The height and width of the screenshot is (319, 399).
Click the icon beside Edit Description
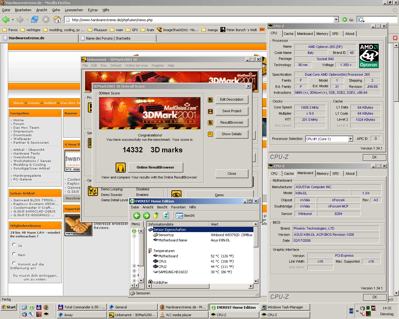[x=210, y=100]
